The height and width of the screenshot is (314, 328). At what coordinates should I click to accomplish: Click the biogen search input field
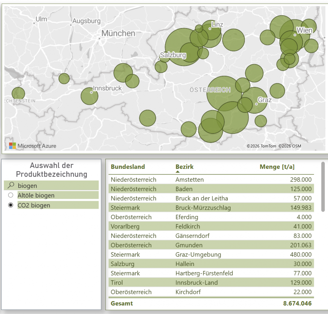51,185
